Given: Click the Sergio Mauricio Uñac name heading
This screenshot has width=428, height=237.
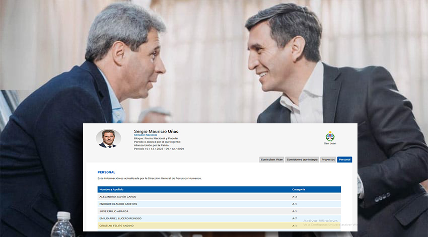Looking at the screenshot, I should point(156,131).
